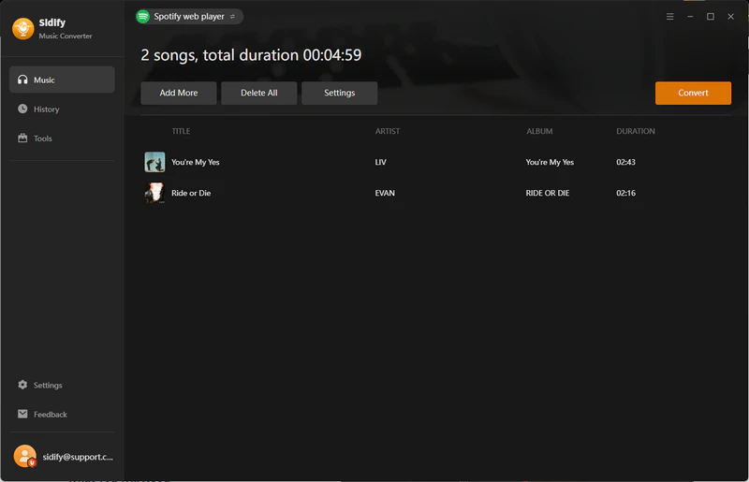
Task: Click the album cell You're My Yes
Action: coord(550,163)
